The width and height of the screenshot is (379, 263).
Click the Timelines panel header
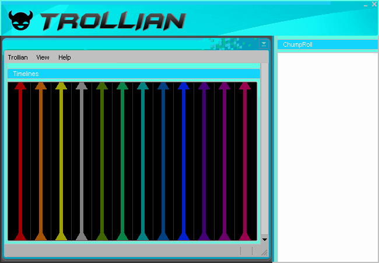click(x=134, y=74)
